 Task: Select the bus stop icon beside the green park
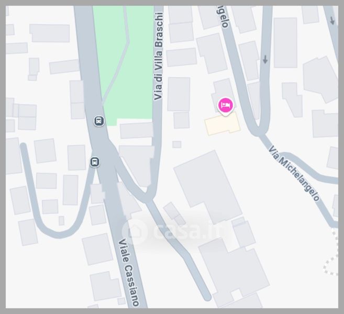pos(99,121)
